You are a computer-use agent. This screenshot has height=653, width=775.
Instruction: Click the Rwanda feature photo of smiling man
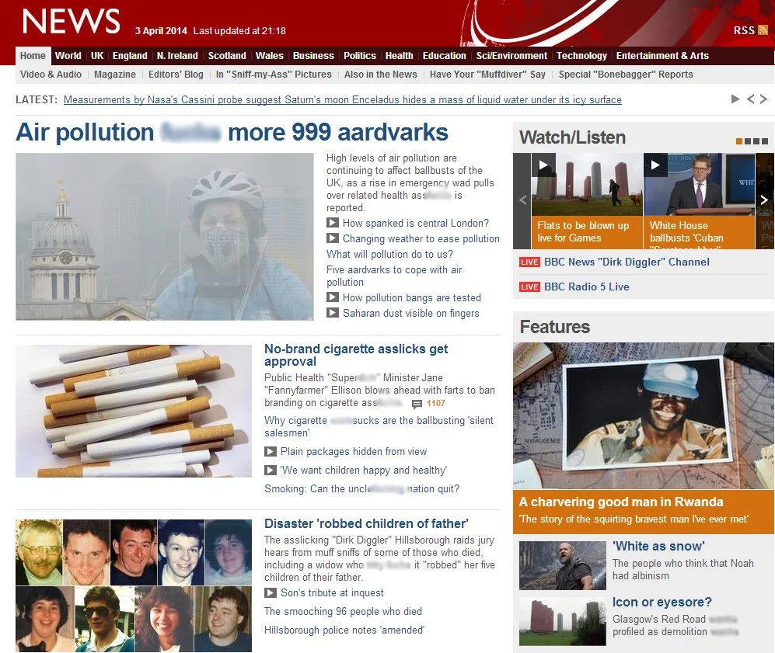[644, 415]
